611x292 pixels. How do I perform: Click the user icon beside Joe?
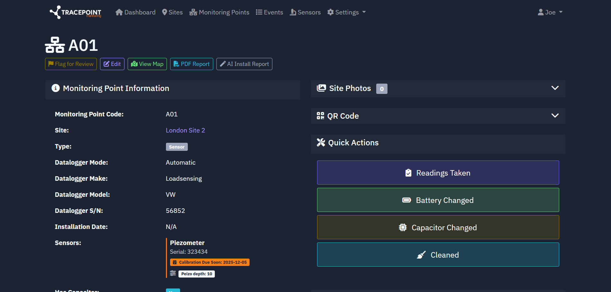(541, 12)
